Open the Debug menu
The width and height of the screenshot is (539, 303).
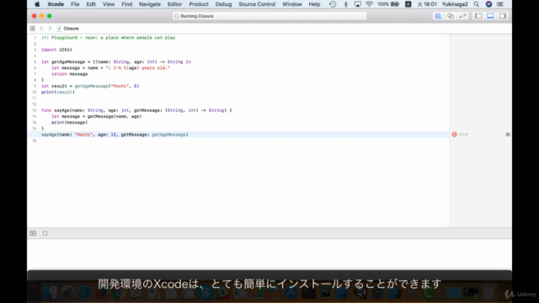point(223,4)
